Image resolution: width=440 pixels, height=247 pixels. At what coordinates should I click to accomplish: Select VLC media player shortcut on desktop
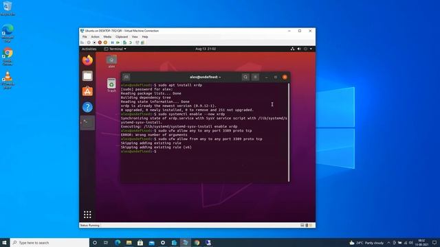click(x=8, y=80)
